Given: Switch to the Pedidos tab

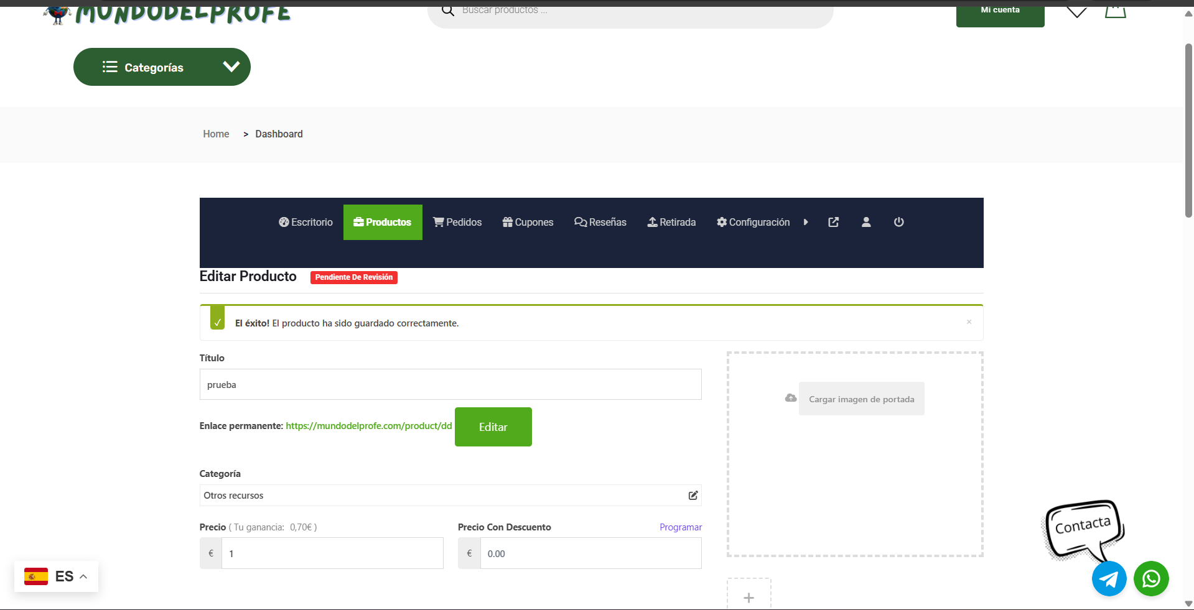Looking at the screenshot, I should [x=457, y=222].
